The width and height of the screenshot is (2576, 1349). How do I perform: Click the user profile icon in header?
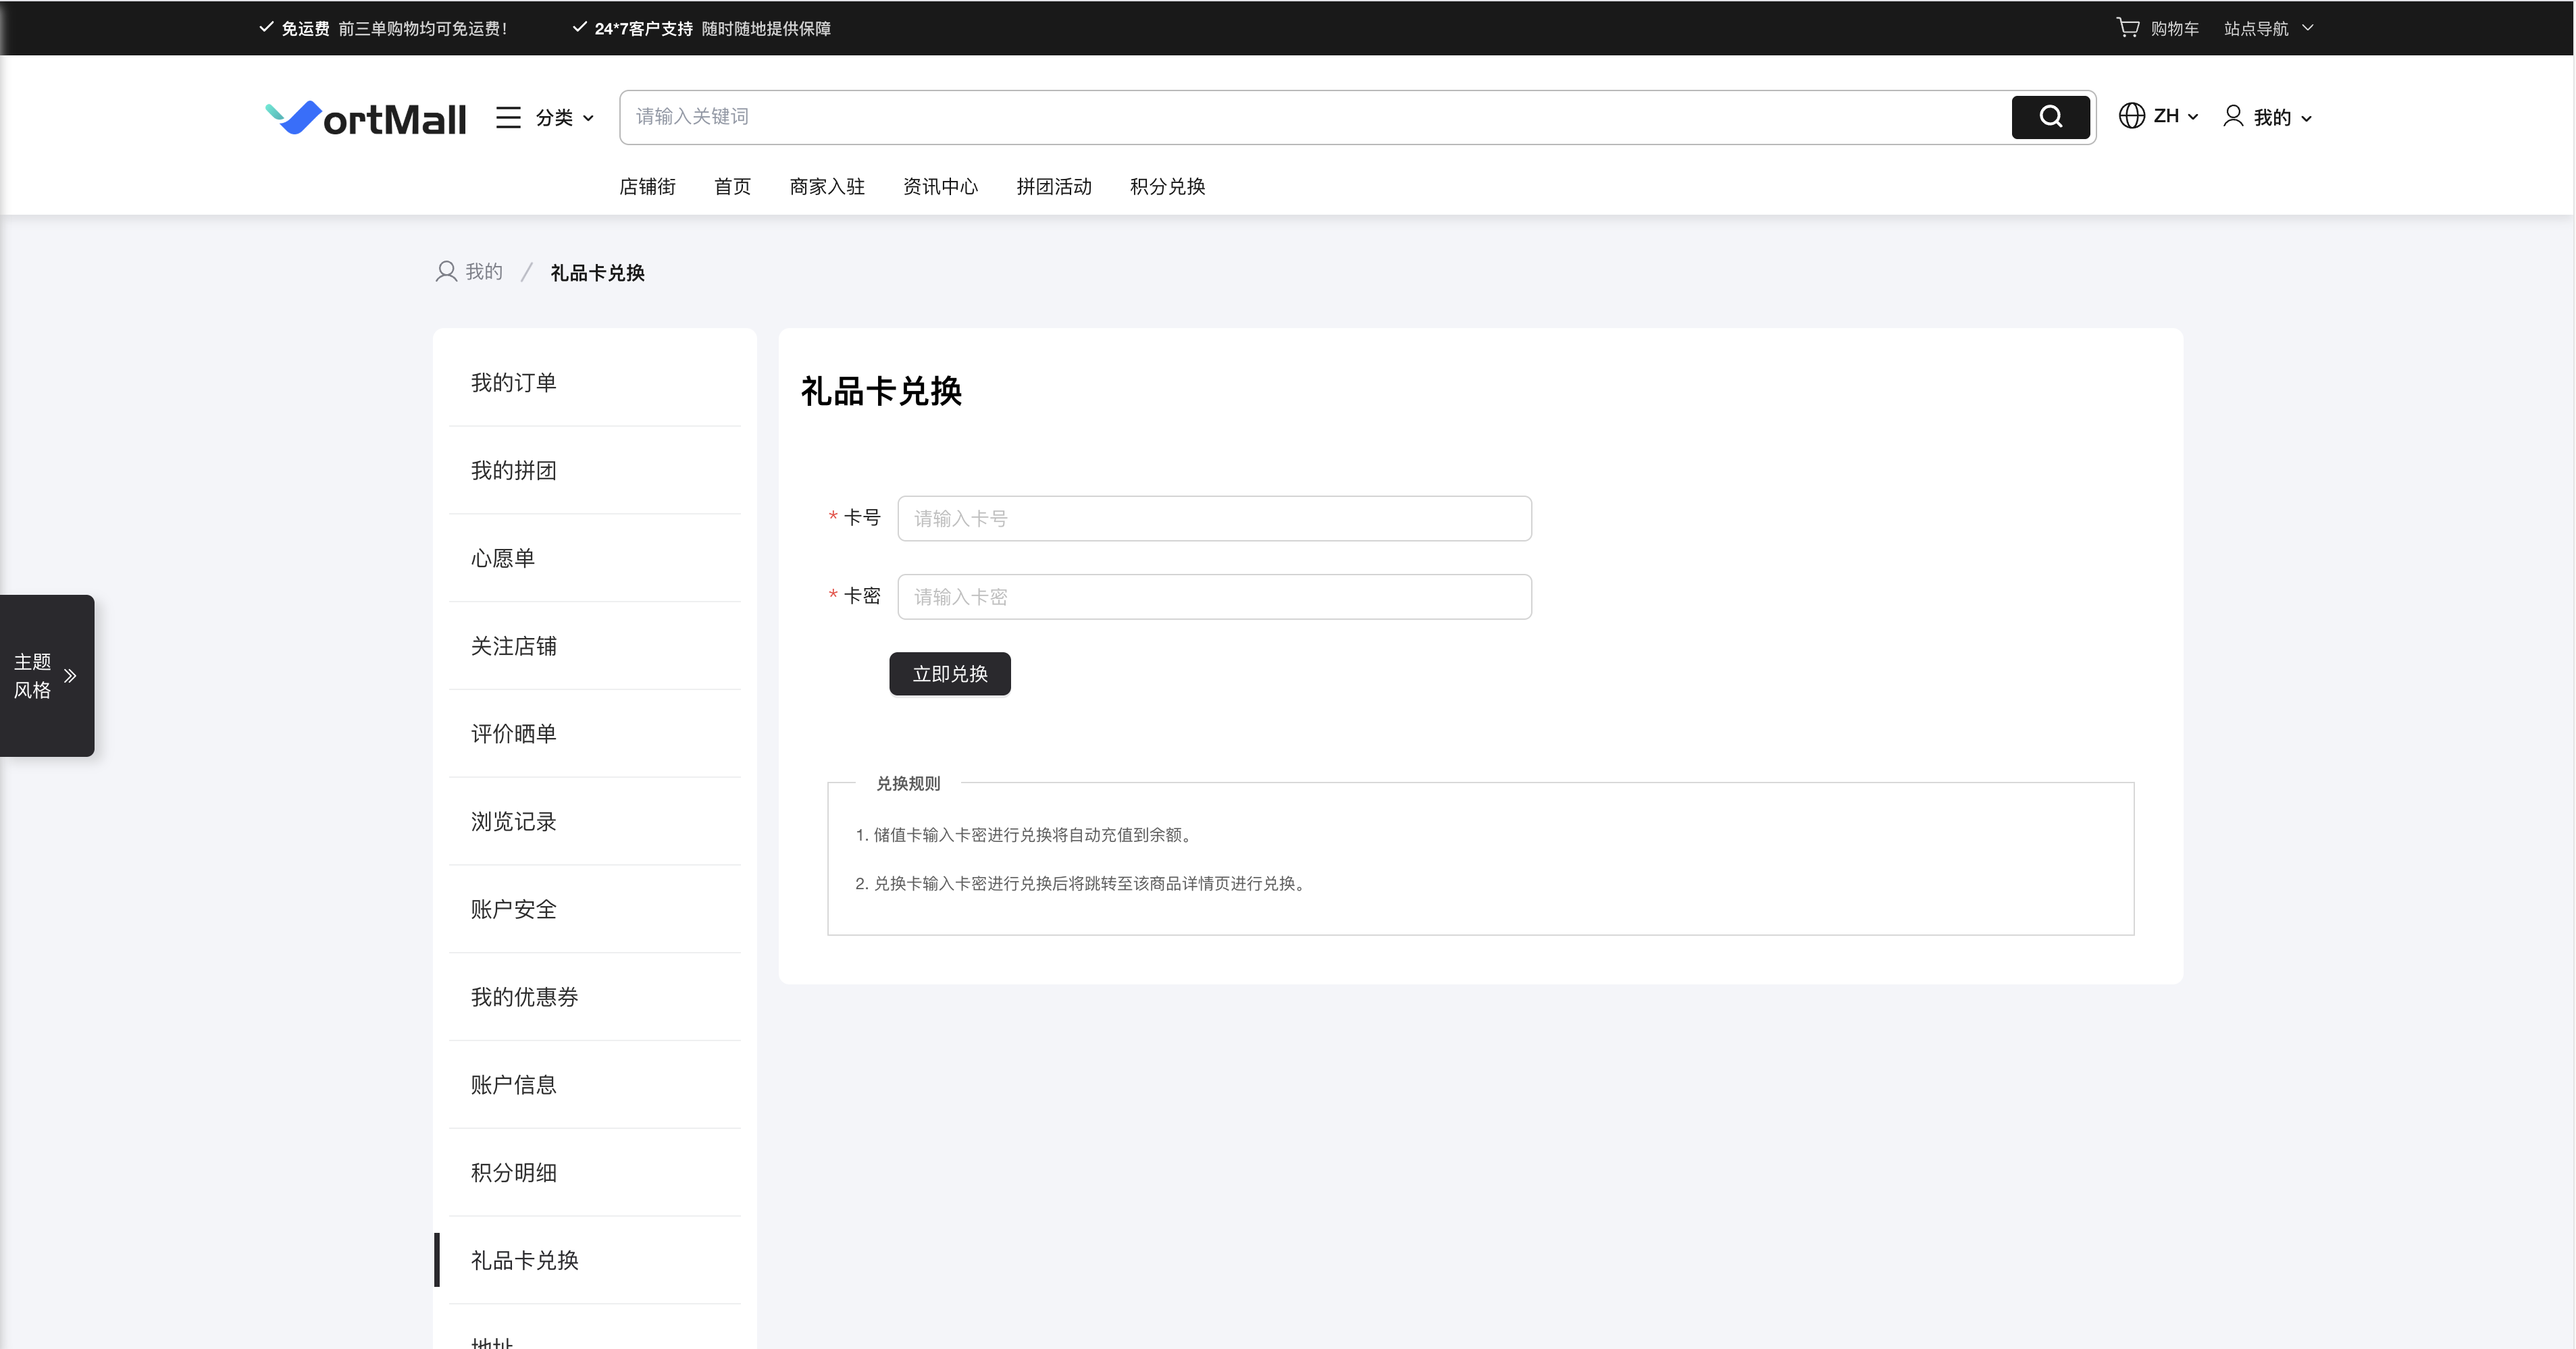pyautogui.click(x=2233, y=116)
